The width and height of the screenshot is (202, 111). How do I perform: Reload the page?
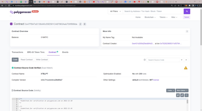(x=9, y=6)
